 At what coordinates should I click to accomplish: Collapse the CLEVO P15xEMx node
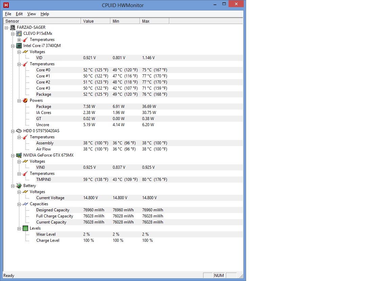(x=13, y=34)
